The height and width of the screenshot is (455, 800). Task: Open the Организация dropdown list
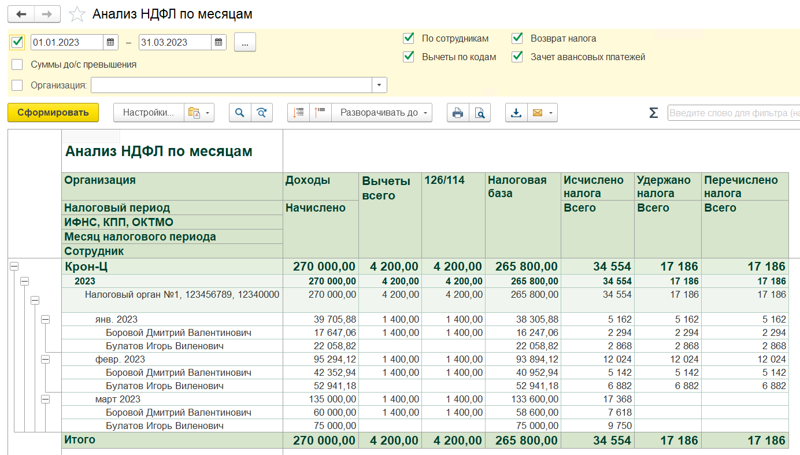(379, 85)
